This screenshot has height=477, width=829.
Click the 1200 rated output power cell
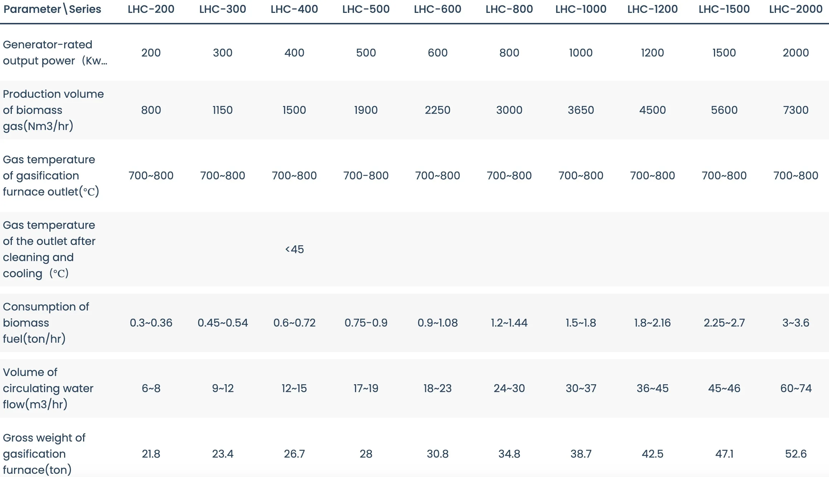(x=652, y=53)
